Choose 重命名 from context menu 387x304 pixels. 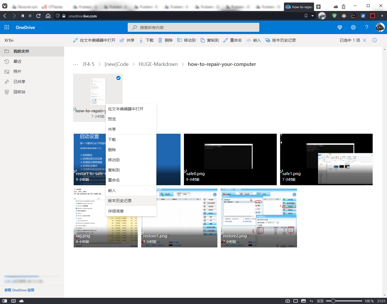(x=131, y=180)
